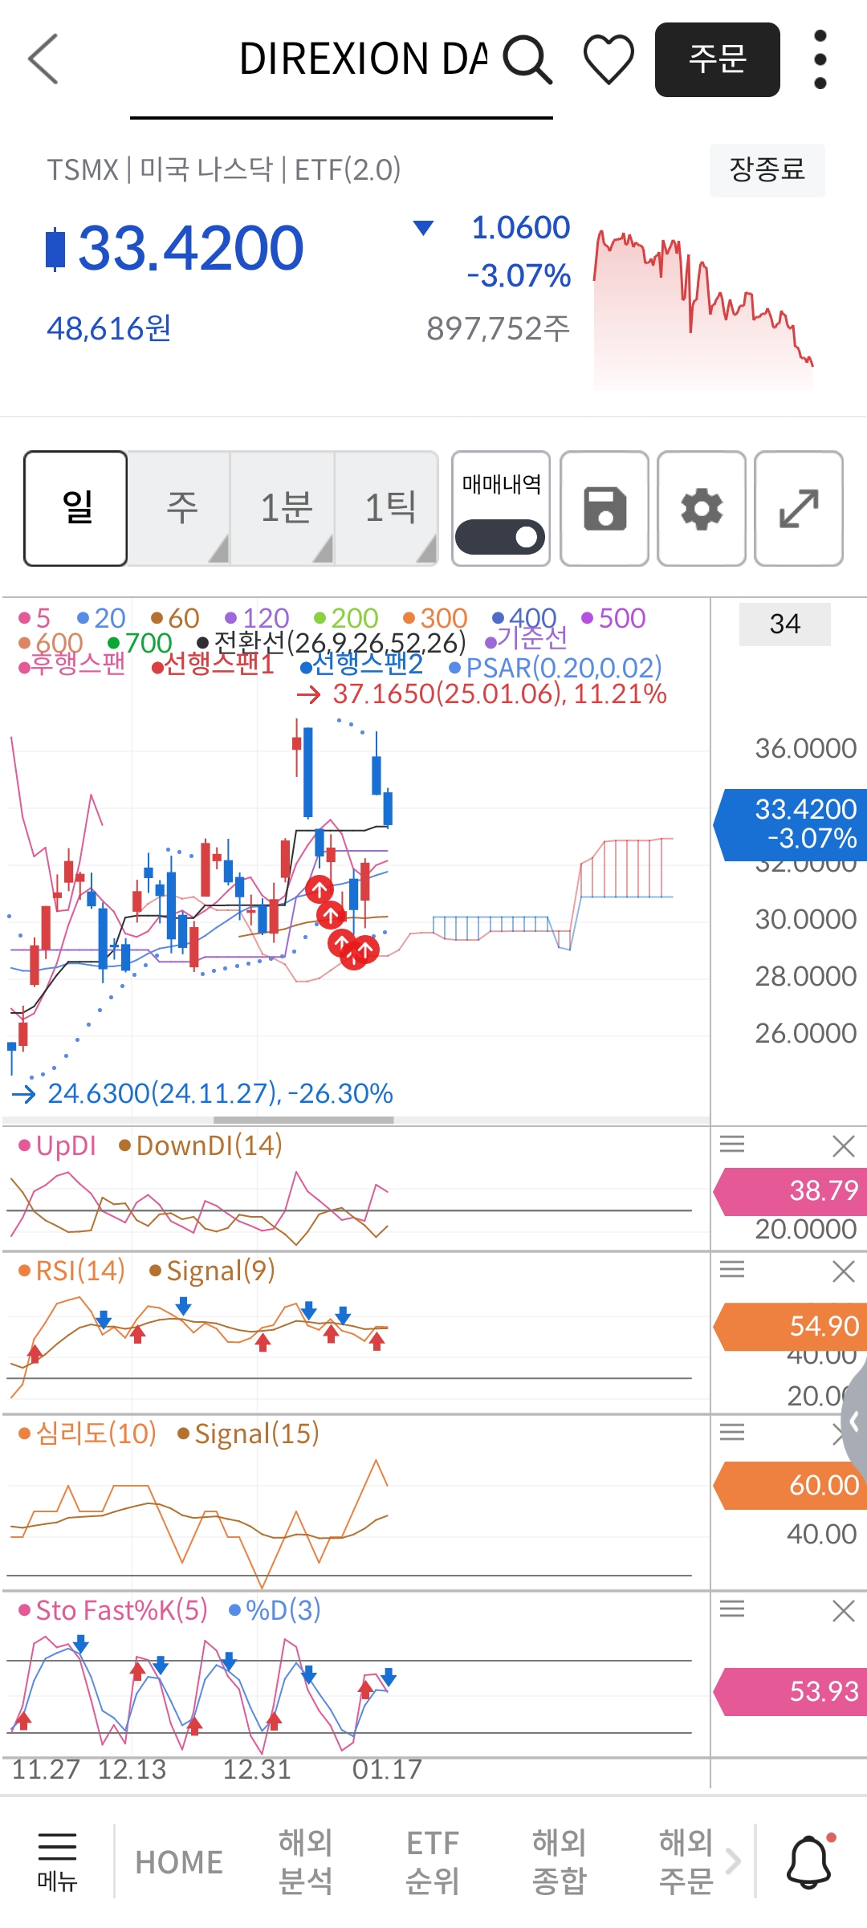Tap the 48,616원 won price
This screenshot has height=1928, width=867.
[109, 328]
